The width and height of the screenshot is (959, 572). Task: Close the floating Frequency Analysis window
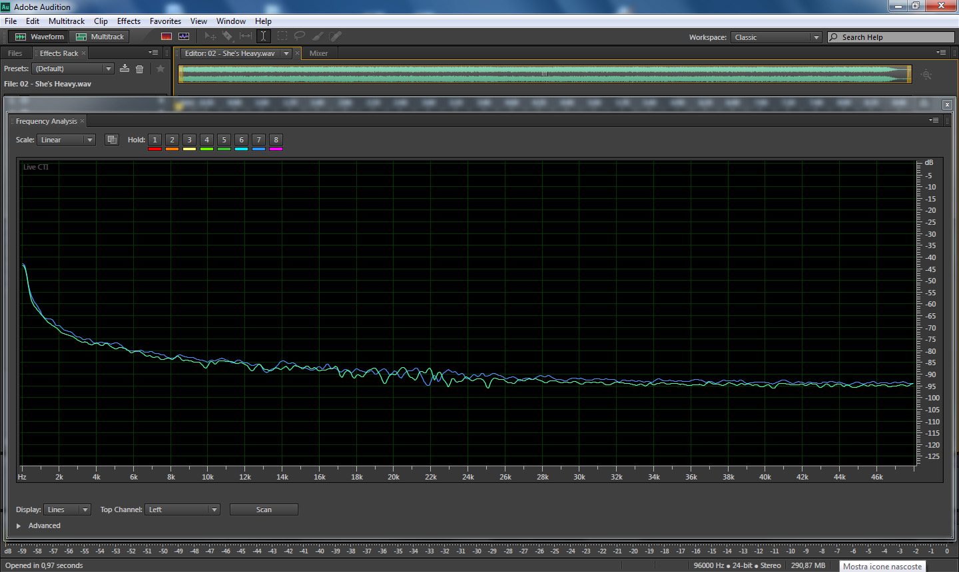947,104
